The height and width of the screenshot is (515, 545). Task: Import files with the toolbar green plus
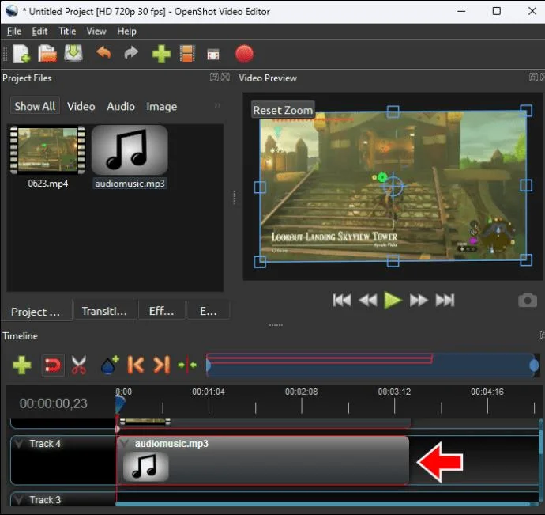point(161,54)
